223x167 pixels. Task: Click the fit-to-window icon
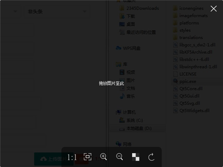87,157
